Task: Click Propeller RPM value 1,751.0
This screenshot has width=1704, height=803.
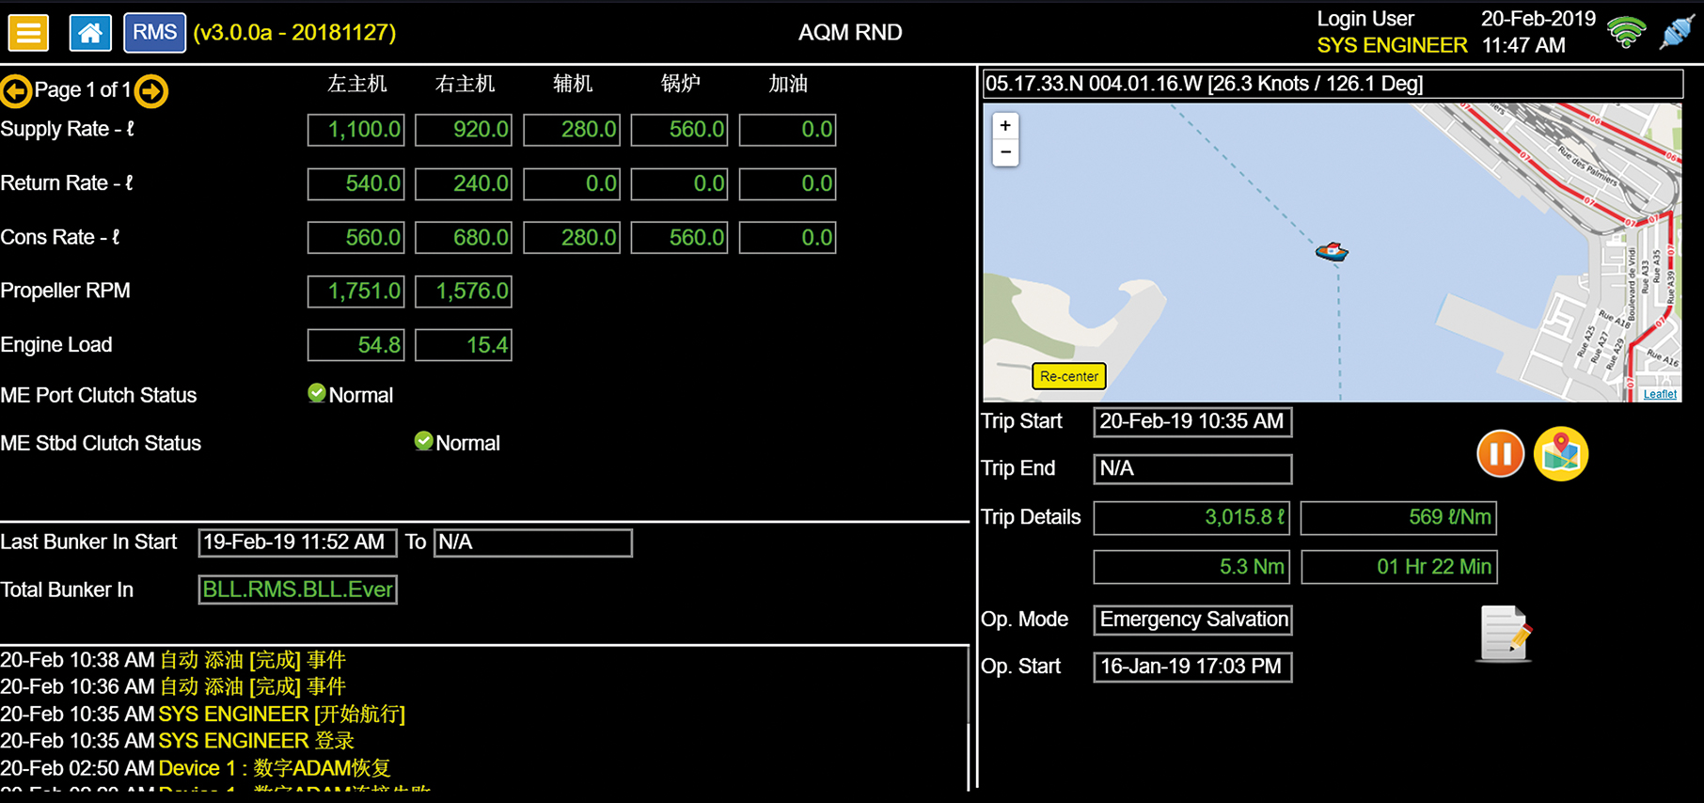Action: tap(355, 291)
